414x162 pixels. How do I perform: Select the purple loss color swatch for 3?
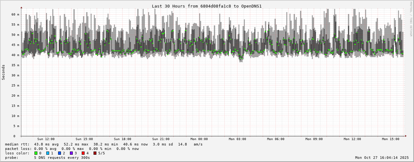71,153
